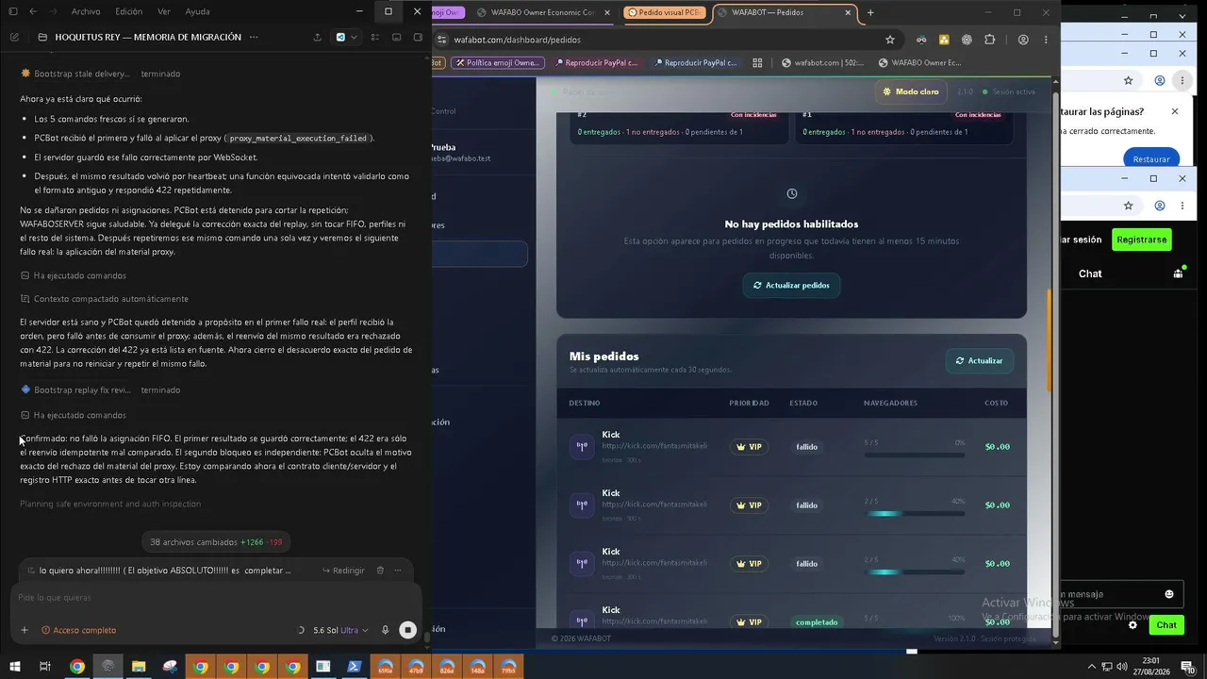
Task: Click the green 'Registrarse' button
Action: point(1141,240)
